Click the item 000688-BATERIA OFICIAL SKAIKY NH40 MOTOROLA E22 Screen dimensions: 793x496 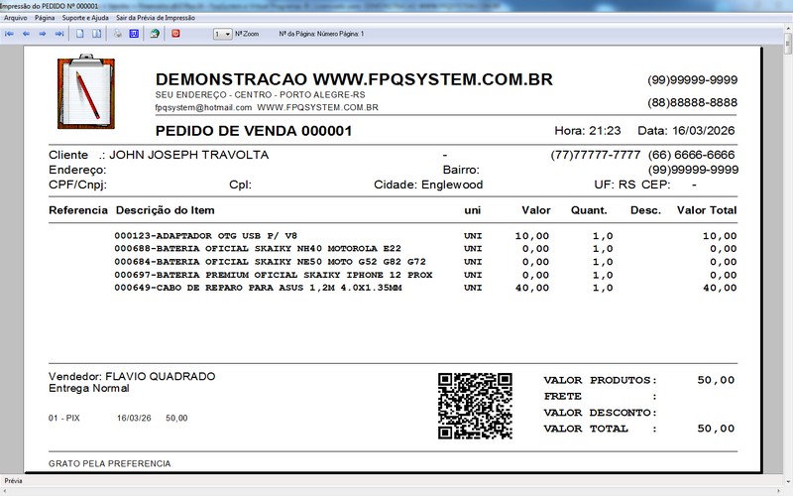coord(258,249)
